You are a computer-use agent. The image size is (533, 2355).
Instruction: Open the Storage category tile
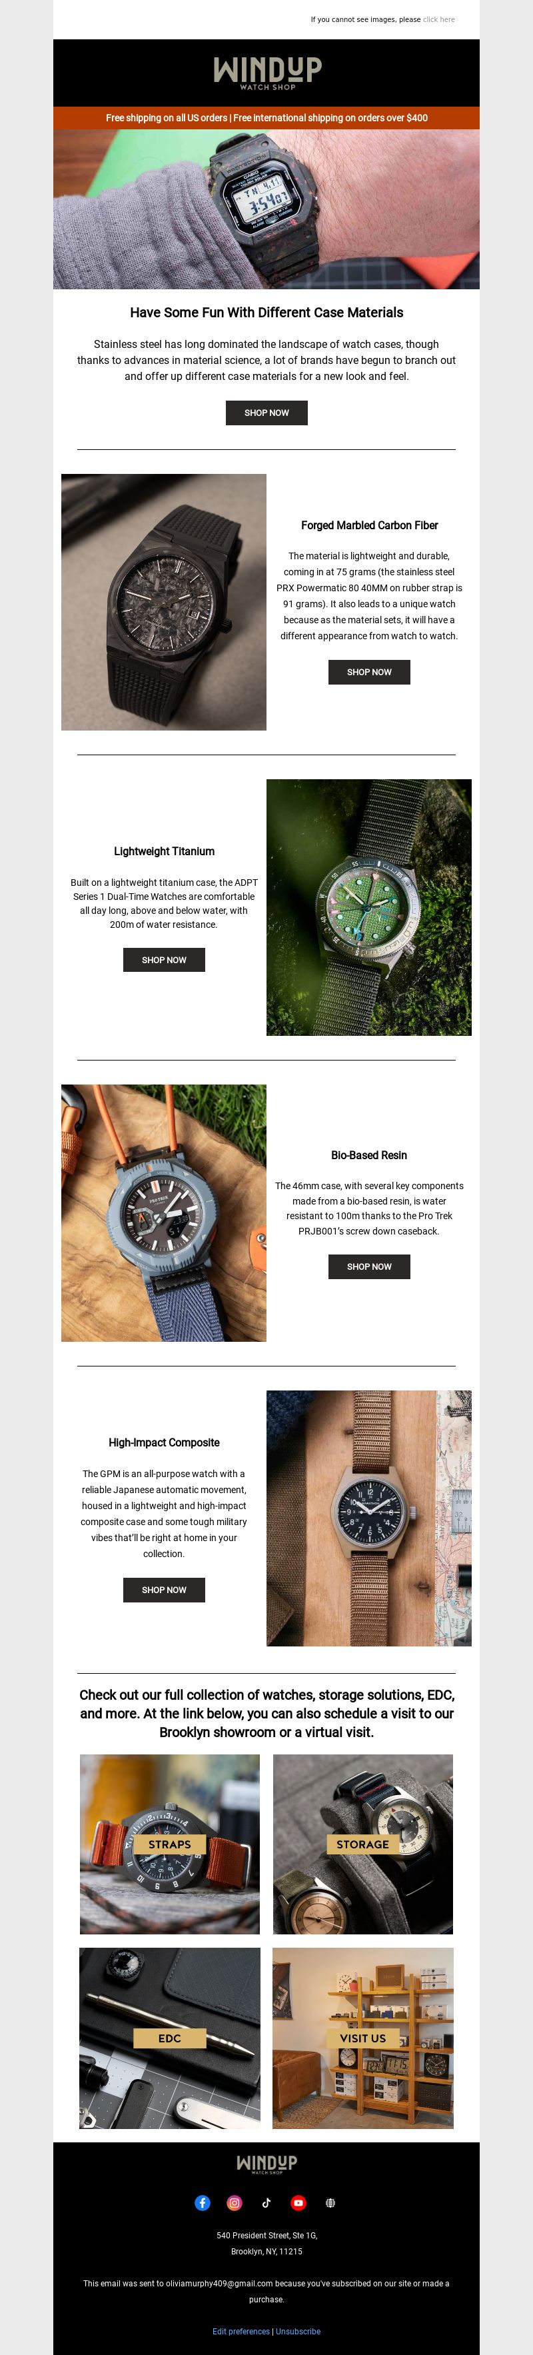363,1844
